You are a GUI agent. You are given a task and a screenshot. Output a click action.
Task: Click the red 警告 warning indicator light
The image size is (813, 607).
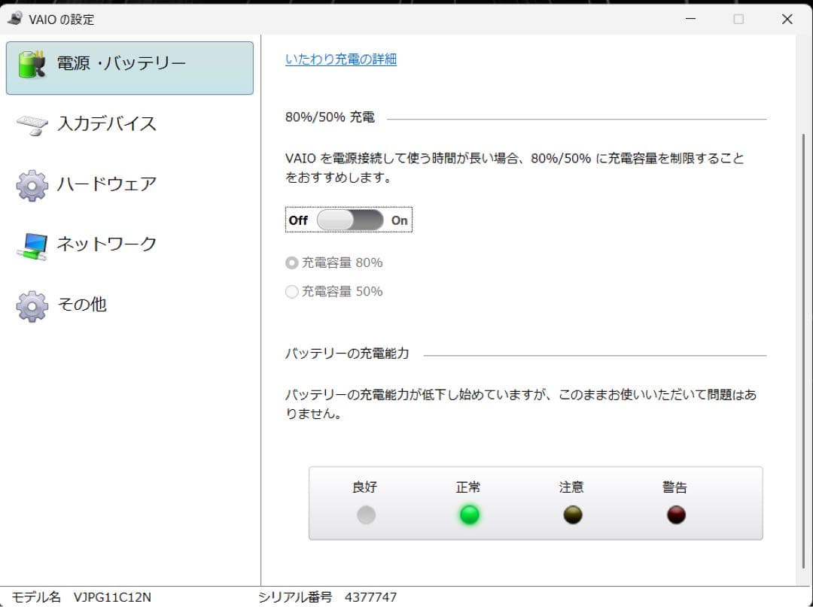[x=675, y=514]
